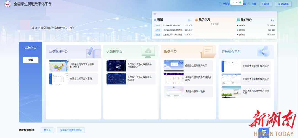The width and height of the screenshot is (298, 138).
Task: Click the to-do list icon beside 我的待办
Action: click(238, 20)
